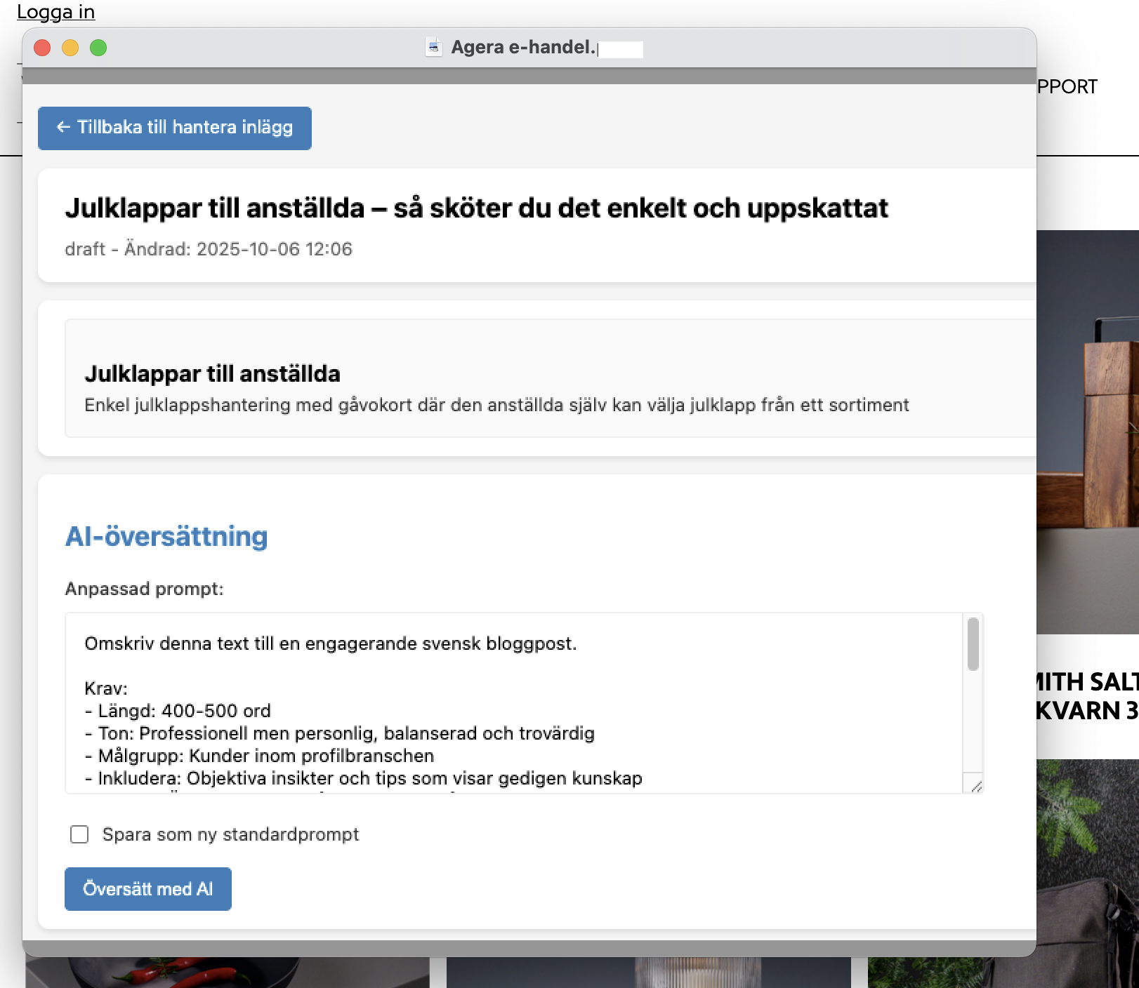Open the 'Logga in' link

(55, 12)
